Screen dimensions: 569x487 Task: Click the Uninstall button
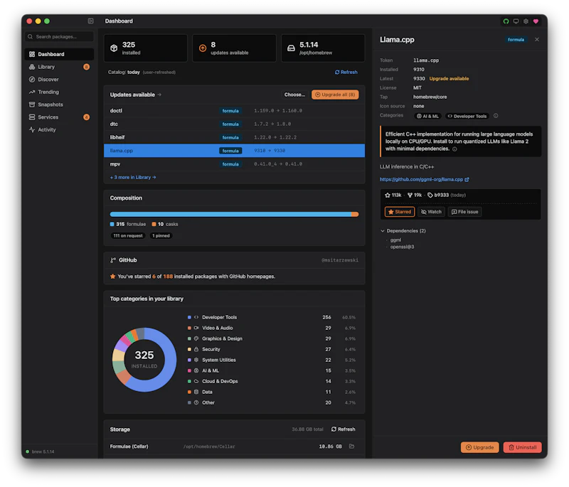[x=522, y=447]
